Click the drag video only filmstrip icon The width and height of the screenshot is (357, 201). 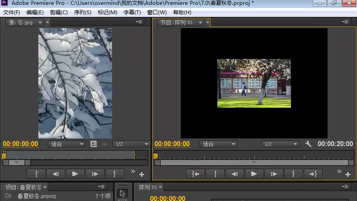point(94,144)
